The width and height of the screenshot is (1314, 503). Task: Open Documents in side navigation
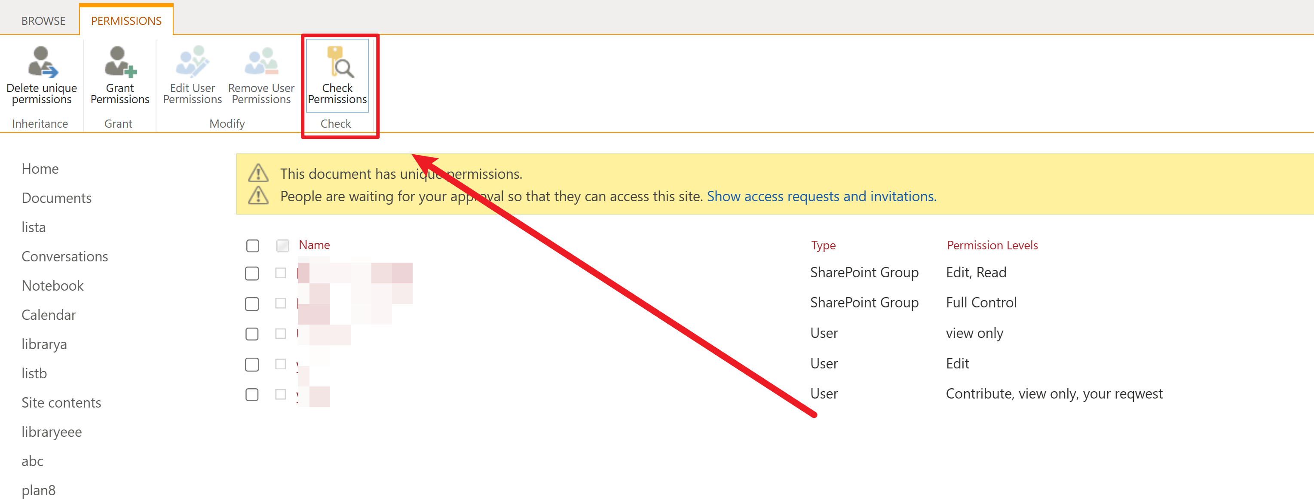pyautogui.click(x=57, y=198)
